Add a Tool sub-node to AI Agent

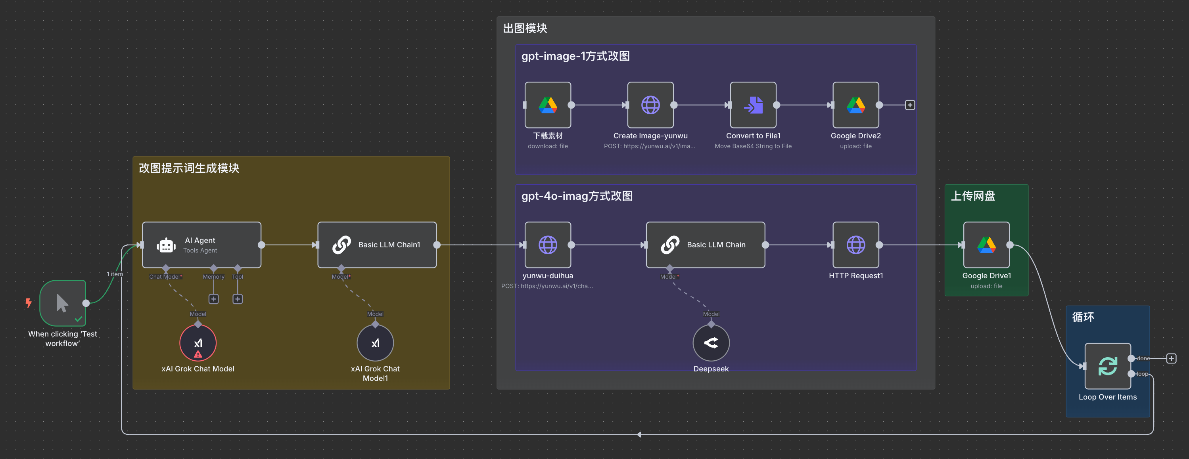[x=238, y=299]
